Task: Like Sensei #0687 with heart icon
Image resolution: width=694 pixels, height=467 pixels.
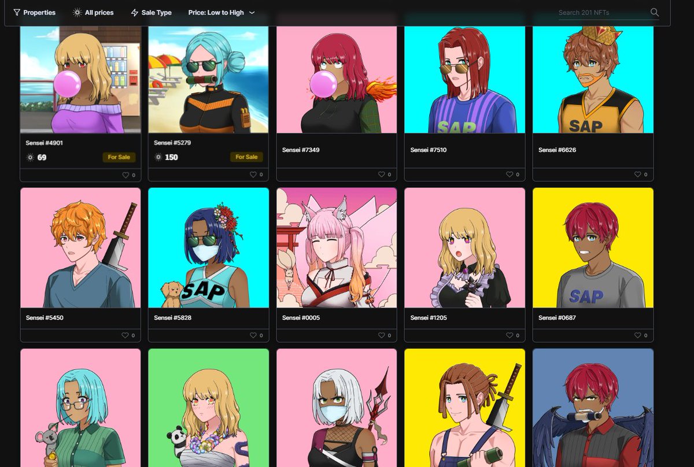Action: [638, 335]
